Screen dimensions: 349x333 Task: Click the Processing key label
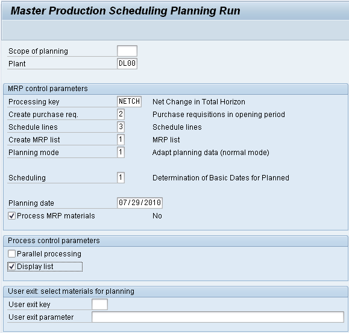pos(34,102)
